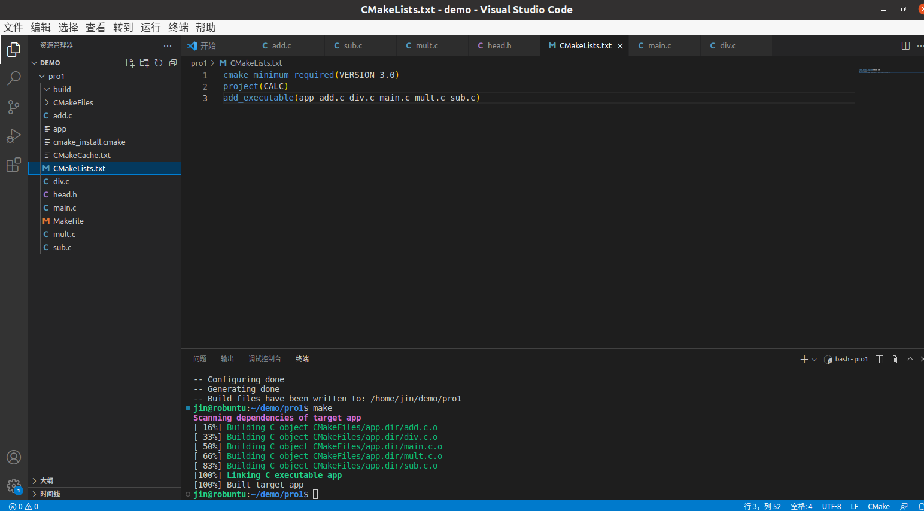Click the errors and warnings status indicator
The height and width of the screenshot is (511, 924).
pos(23,506)
